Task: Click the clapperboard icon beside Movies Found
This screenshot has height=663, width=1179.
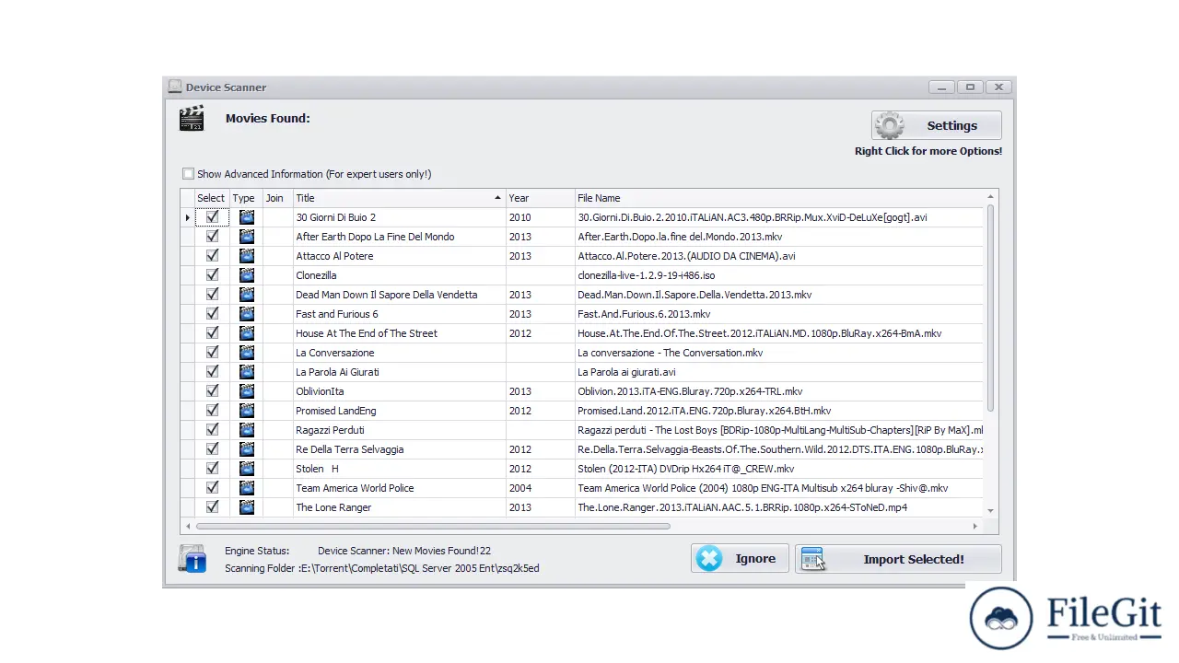Action: 192,118
